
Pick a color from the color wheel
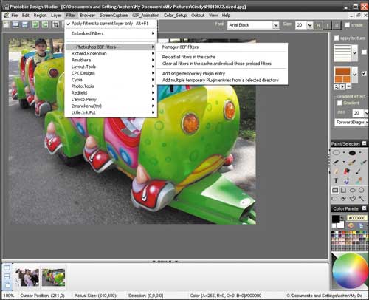350,270
